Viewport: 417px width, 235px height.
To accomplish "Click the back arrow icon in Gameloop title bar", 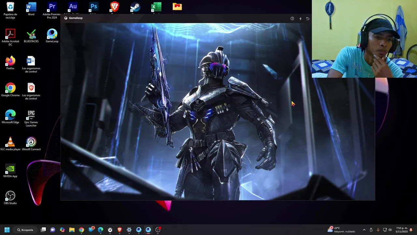I will (308, 19).
